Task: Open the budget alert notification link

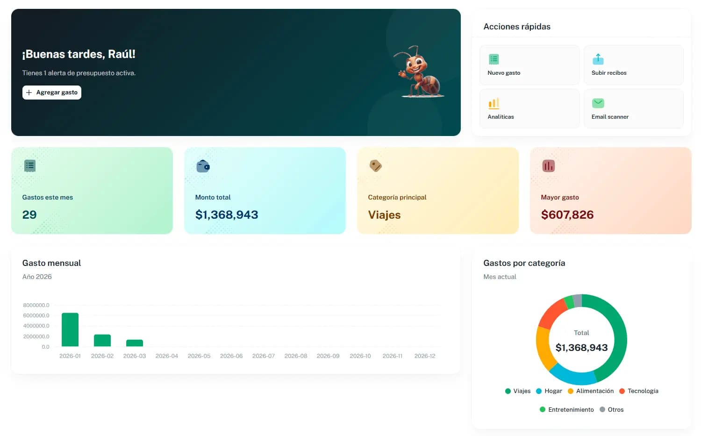Action: click(79, 73)
